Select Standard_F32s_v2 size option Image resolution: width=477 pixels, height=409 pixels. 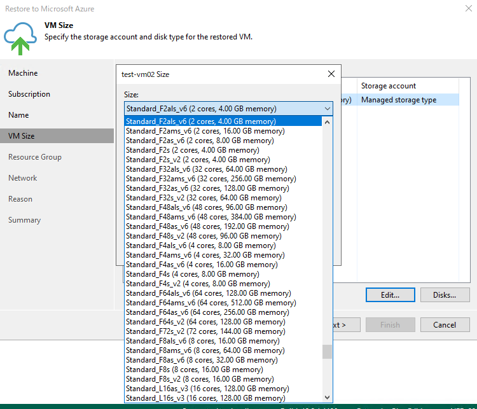coord(223,198)
